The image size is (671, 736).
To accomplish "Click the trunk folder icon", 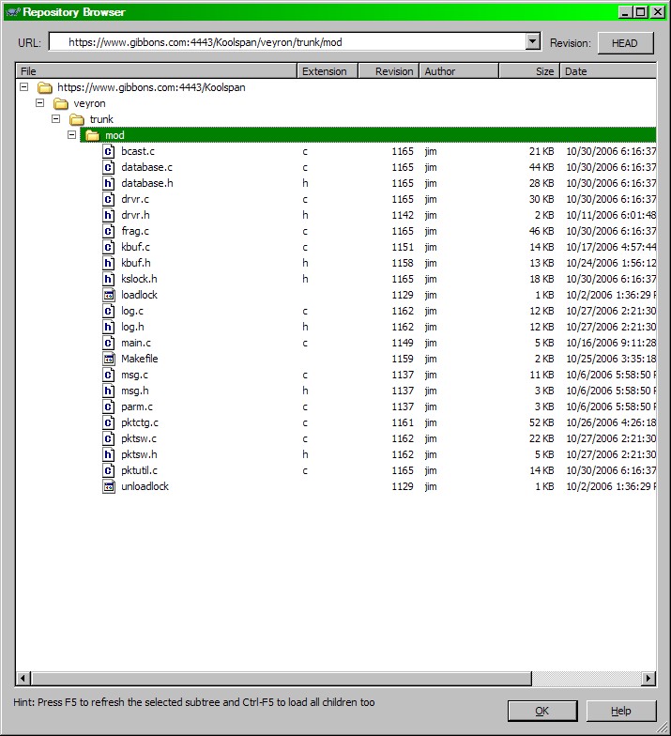I will (77, 120).
